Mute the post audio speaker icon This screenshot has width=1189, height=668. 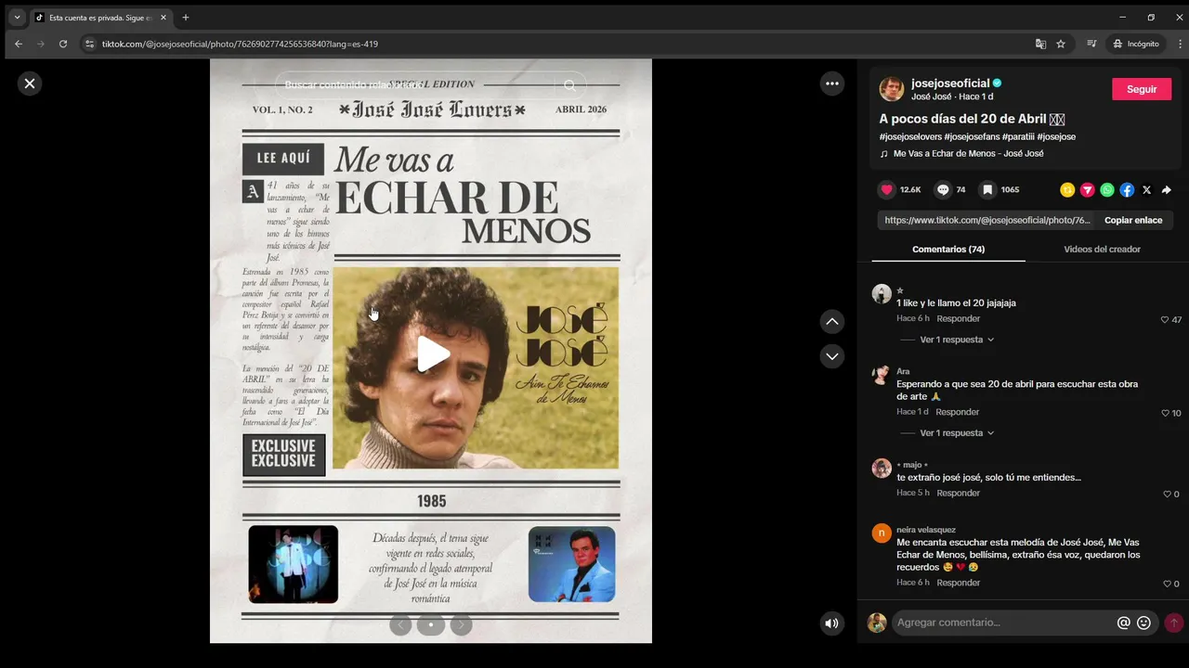click(x=832, y=623)
